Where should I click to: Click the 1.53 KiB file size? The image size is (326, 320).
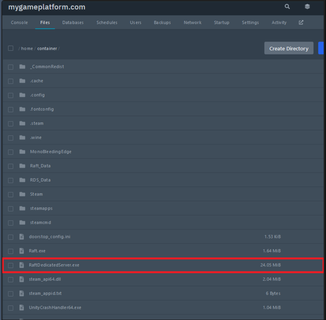pos(273,237)
